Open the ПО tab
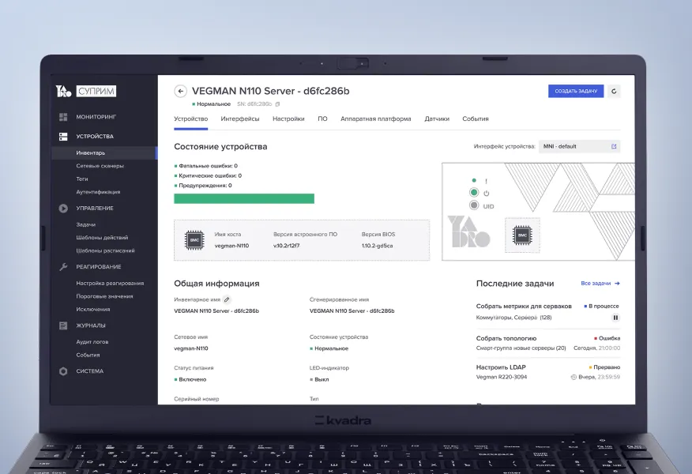 (x=322, y=118)
